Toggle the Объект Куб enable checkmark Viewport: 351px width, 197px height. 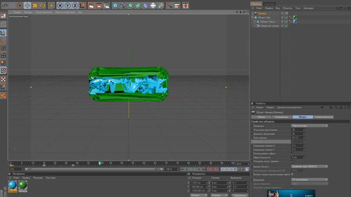pos(287,18)
